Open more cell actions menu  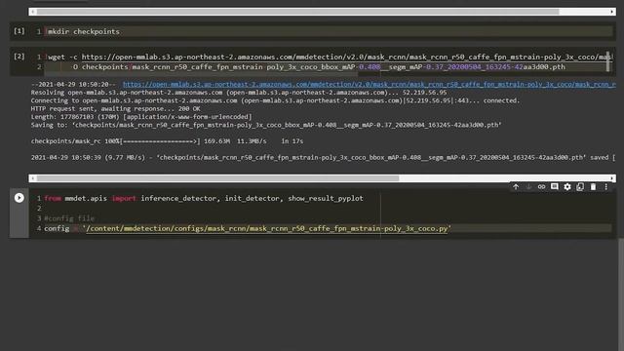(606, 186)
